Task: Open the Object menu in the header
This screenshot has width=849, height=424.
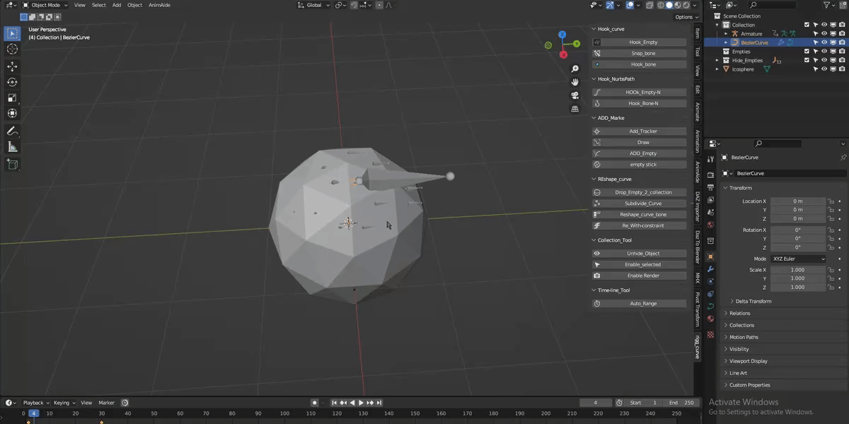Action: (x=134, y=5)
